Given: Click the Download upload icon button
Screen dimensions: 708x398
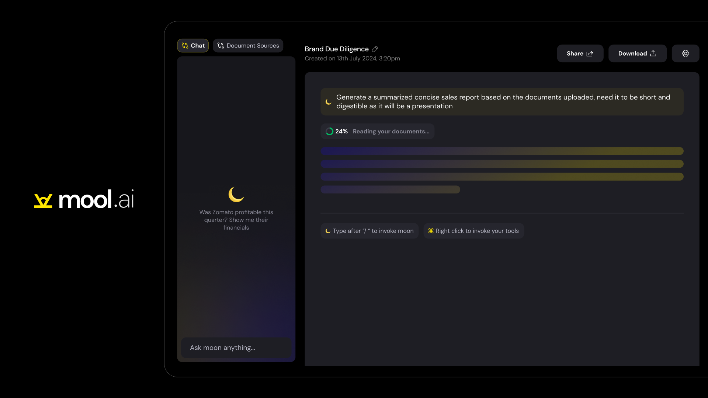Looking at the screenshot, I should point(638,53).
